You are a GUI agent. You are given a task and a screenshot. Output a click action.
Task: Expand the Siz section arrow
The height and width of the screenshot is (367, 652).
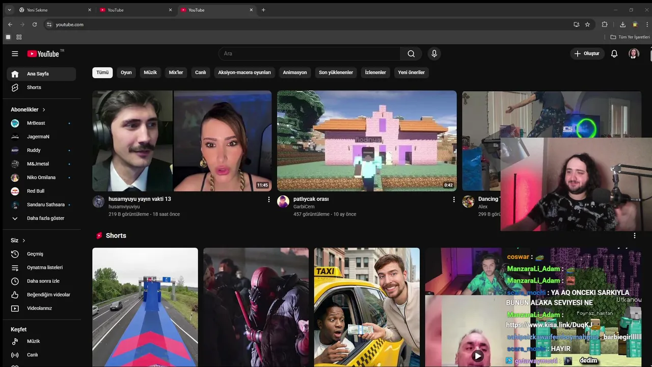23,241
